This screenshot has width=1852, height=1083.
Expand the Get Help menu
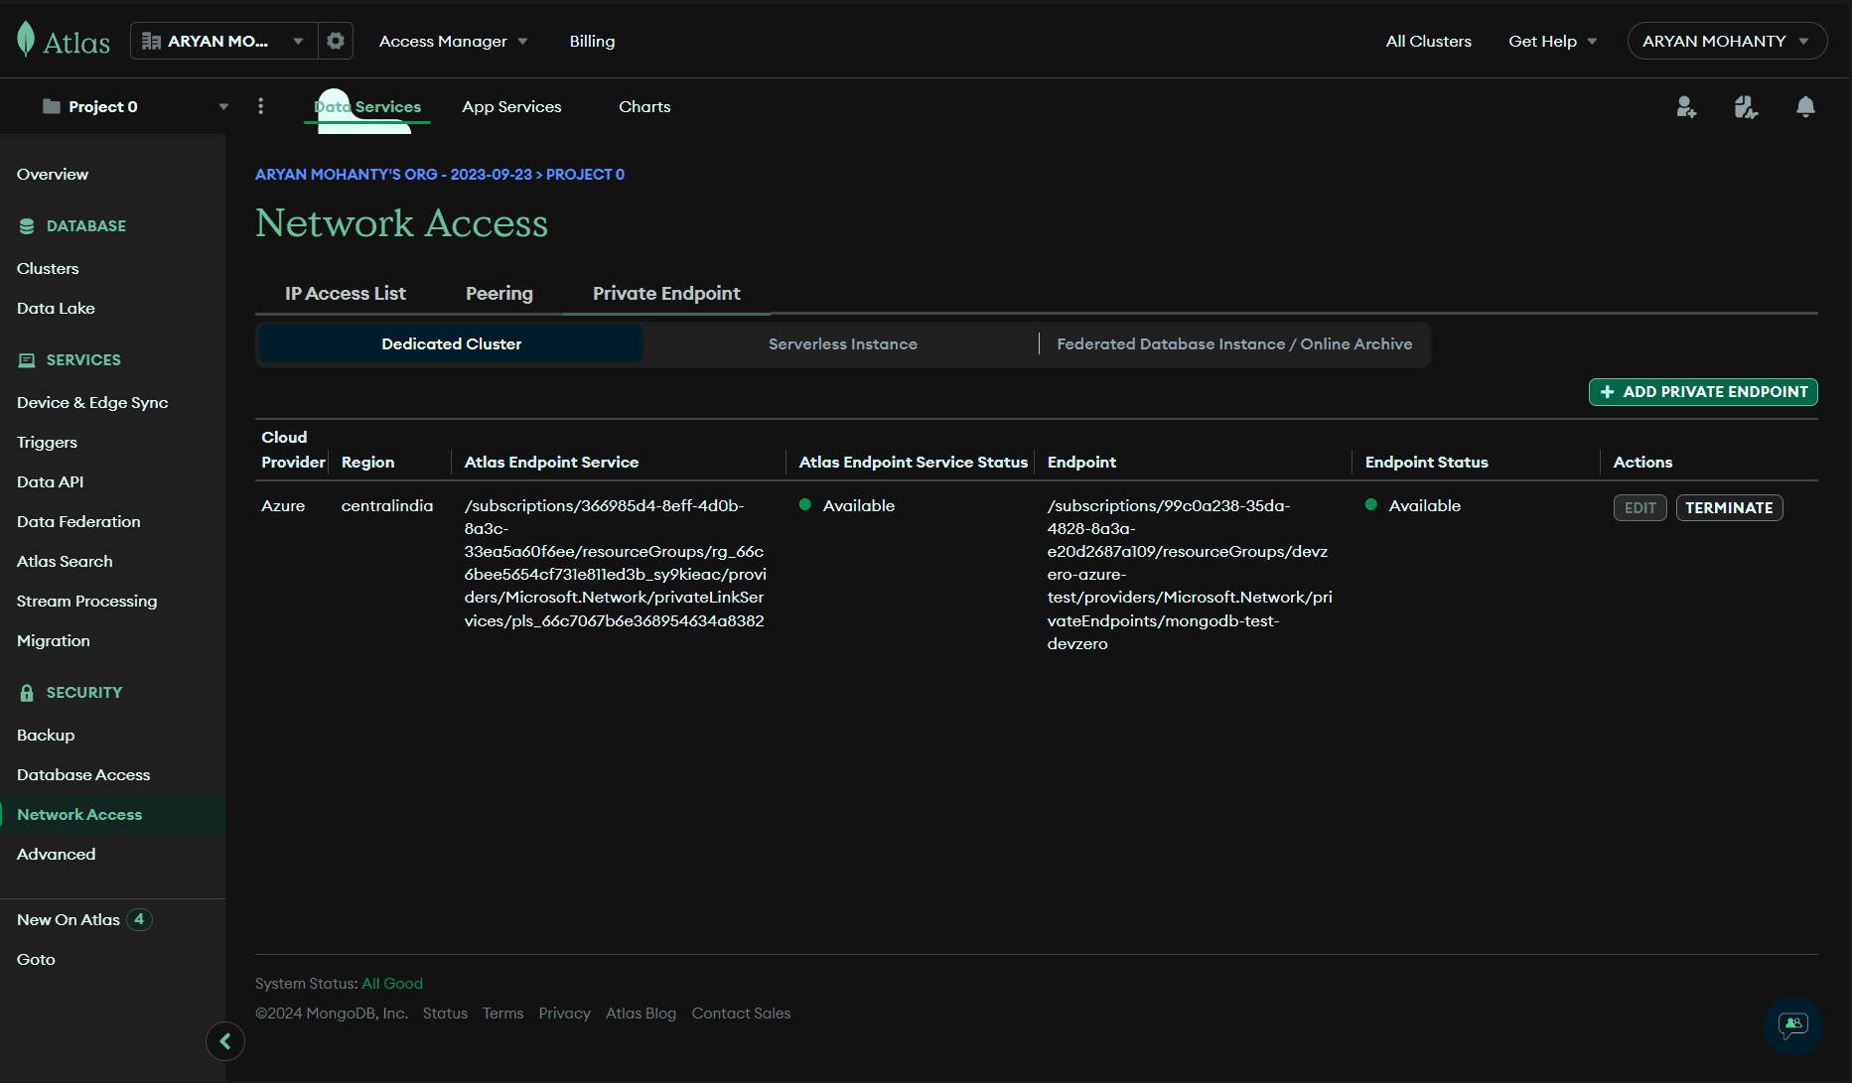[1552, 41]
